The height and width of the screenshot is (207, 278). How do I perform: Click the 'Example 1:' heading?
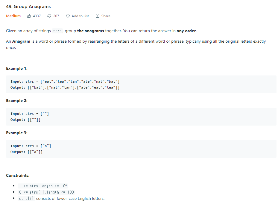[x=17, y=69]
